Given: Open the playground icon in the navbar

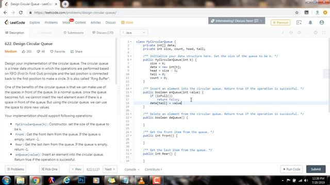Looking at the screenshot, I should [299, 23].
